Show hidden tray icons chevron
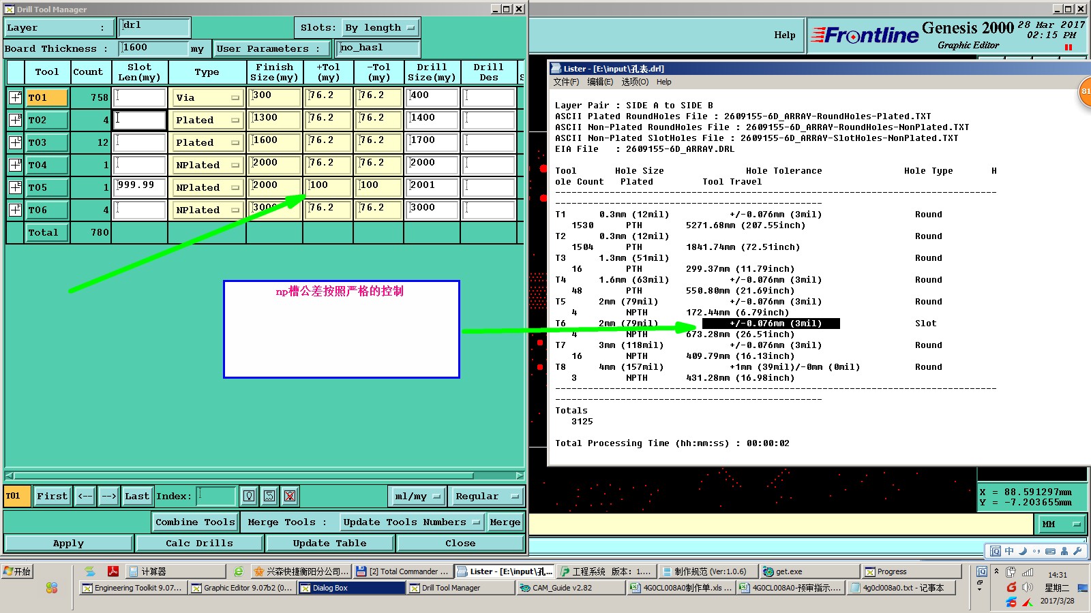 [x=996, y=571]
